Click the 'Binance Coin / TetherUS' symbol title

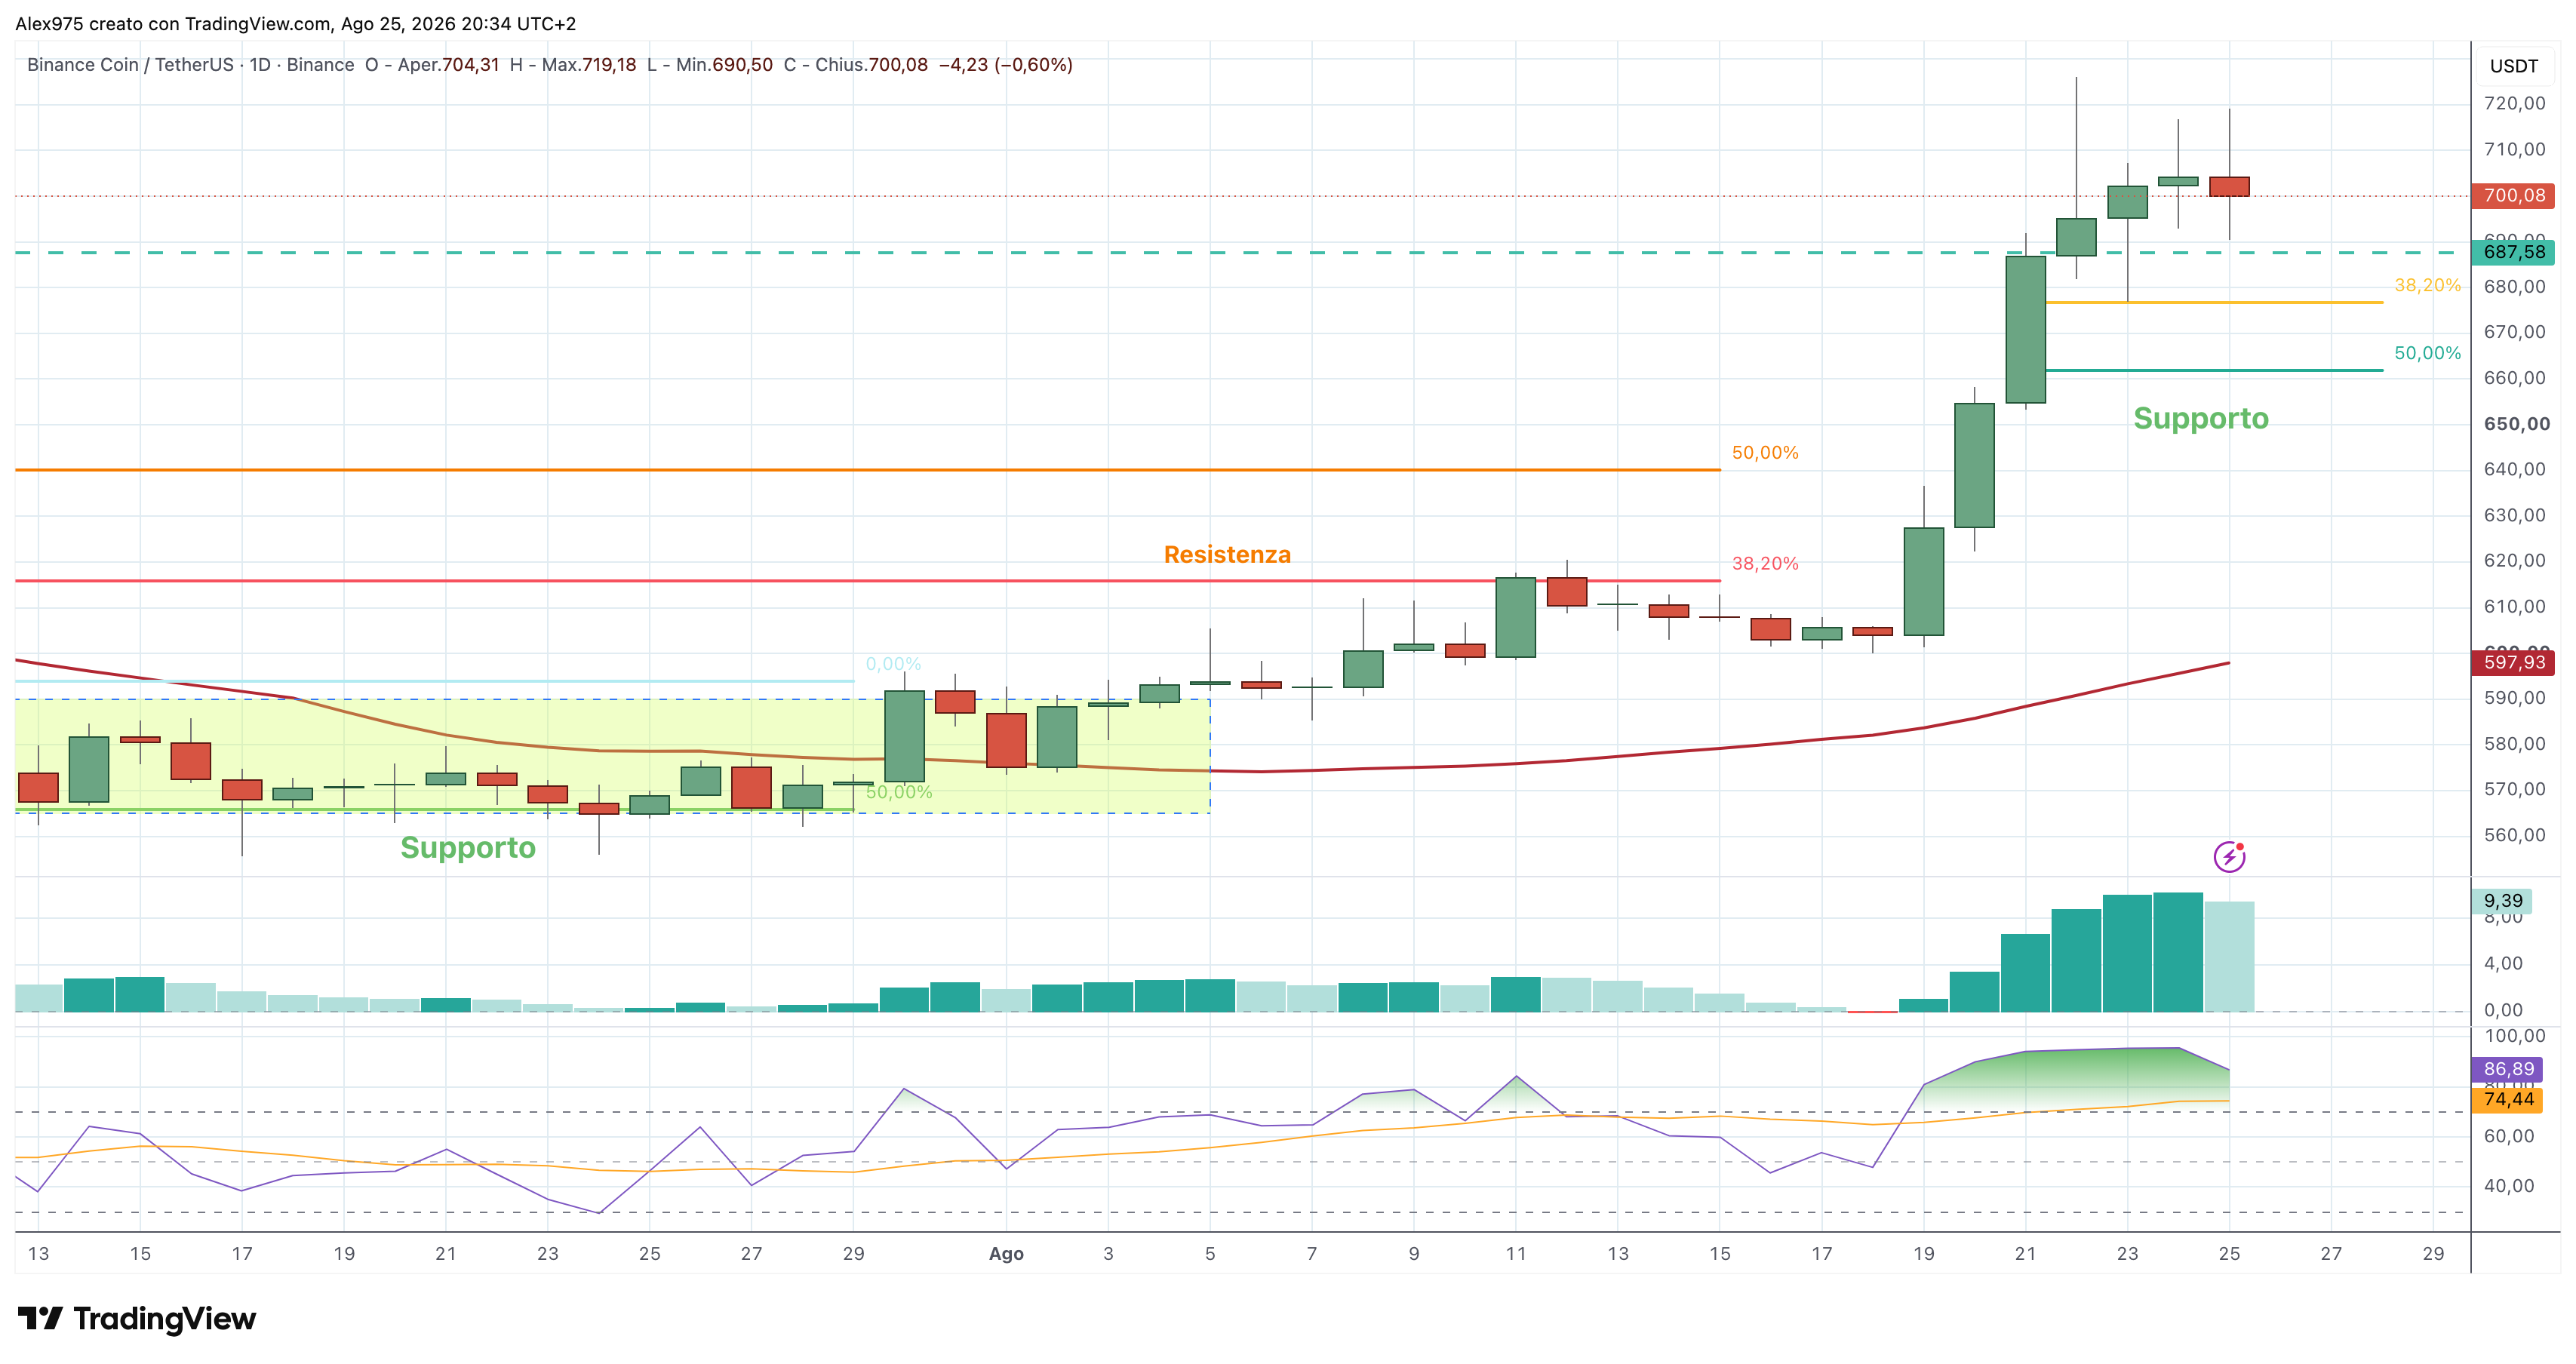pos(130,65)
